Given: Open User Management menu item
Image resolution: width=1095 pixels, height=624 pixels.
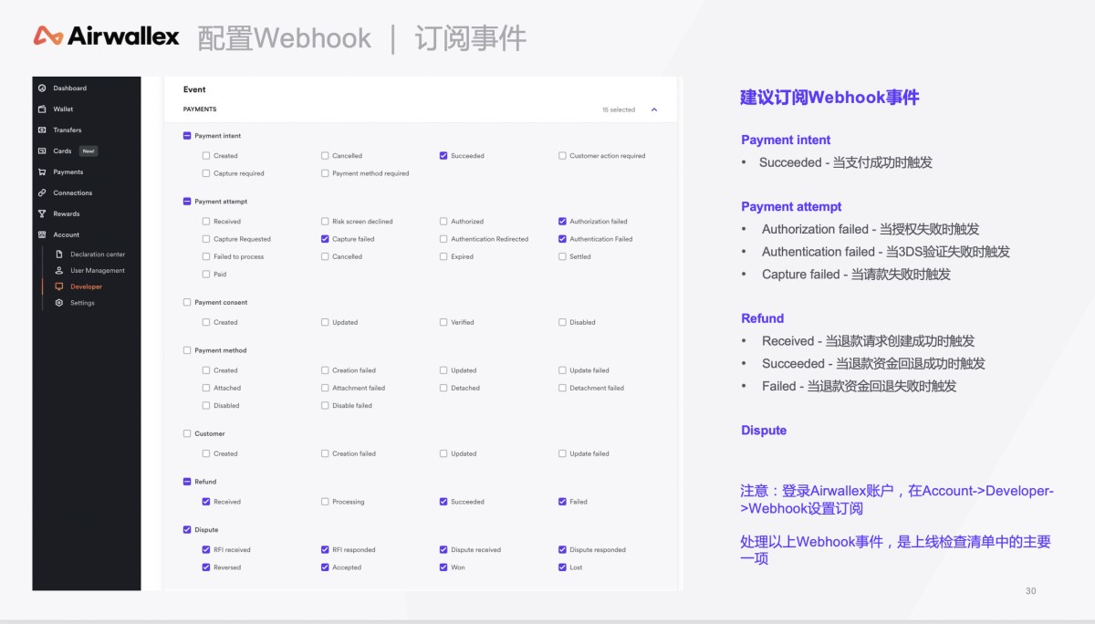Looking at the screenshot, I should [x=97, y=271].
